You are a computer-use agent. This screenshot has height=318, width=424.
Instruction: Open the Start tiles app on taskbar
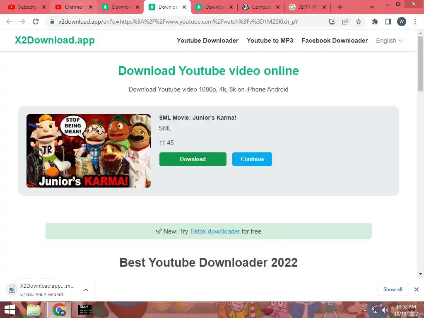[x=85, y=310]
